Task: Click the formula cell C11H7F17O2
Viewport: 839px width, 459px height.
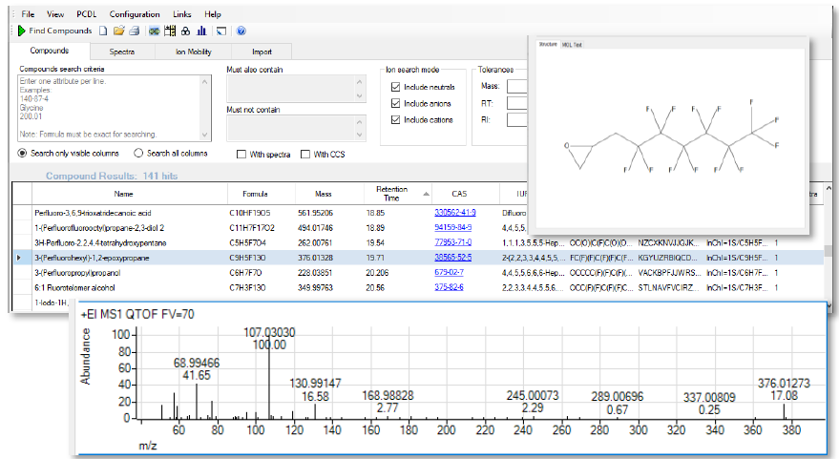Action: point(251,228)
